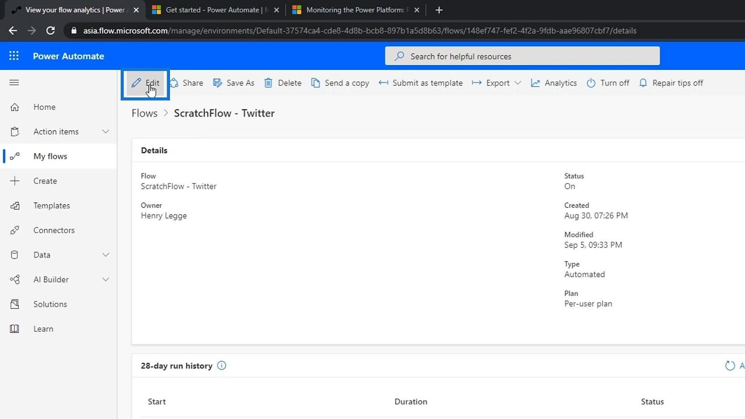745x419 pixels.
Task: Click the Automated type value
Action: pos(584,274)
